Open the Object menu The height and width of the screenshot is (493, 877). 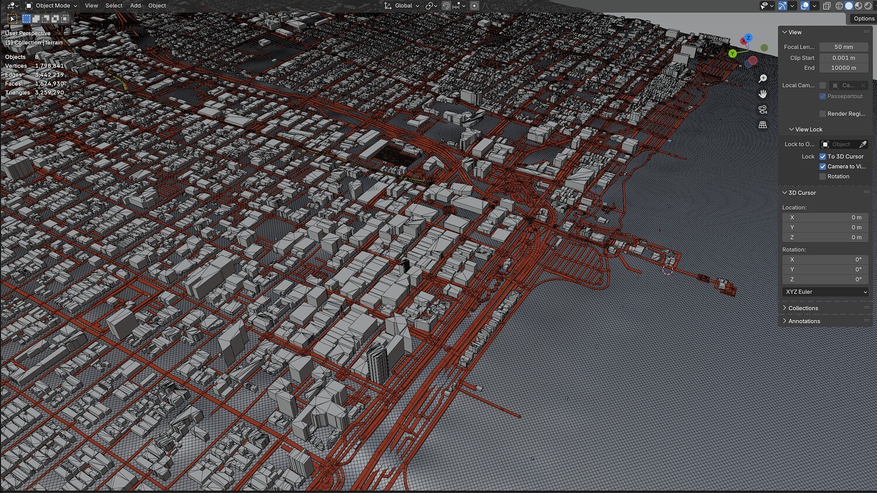coord(157,6)
